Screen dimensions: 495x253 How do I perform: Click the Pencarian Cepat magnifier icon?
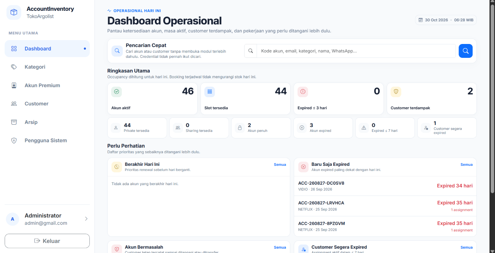click(x=117, y=51)
